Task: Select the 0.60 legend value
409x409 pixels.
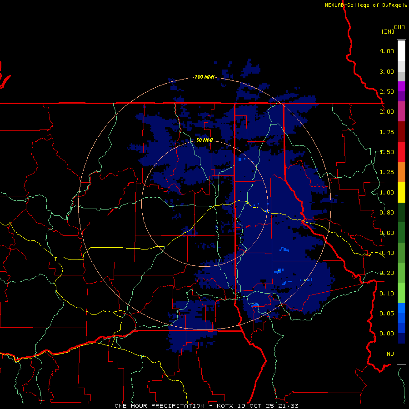Action: (x=387, y=233)
